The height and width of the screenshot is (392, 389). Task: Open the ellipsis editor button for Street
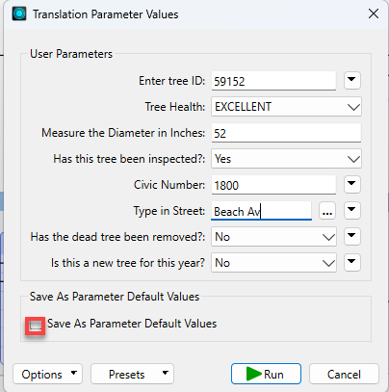pyautogui.click(x=327, y=211)
